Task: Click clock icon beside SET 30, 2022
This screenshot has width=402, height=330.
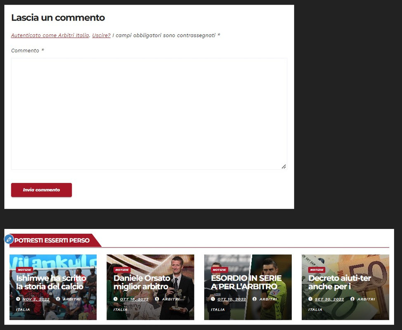Action: (x=310, y=299)
